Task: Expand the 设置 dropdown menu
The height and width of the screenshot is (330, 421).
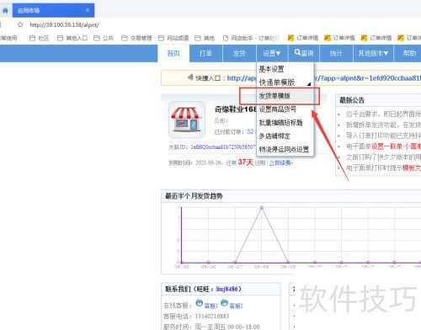Action: click(272, 53)
